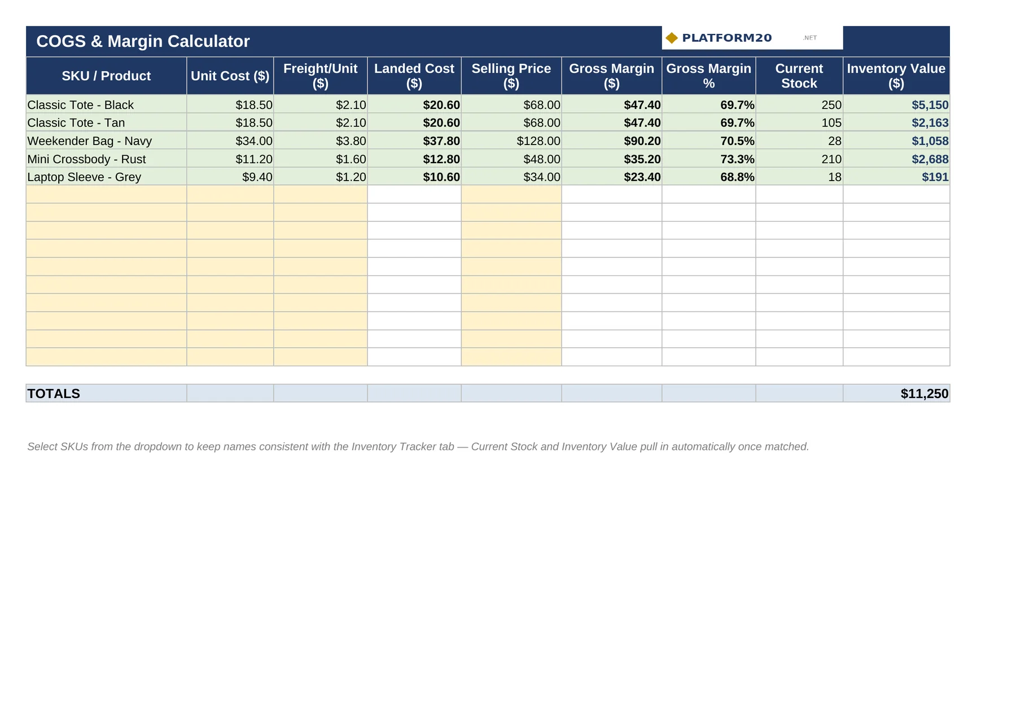Click the 68.8% gross margin cell
Viewport: 1016px width, 718px height.
pyautogui.click(x=709, y=177)
